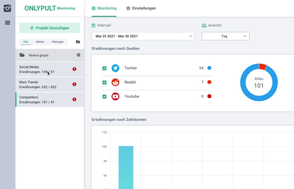Viewport: 294px width, 189px height.
Task: Uncheck the Reddit source checkbox
Action: click(104, 82)
